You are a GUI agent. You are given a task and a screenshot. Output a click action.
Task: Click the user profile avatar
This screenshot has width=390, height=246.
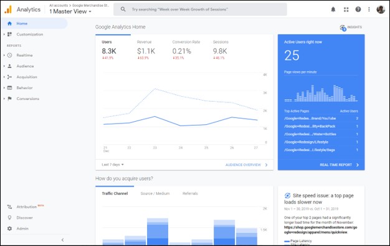point(381,9)
